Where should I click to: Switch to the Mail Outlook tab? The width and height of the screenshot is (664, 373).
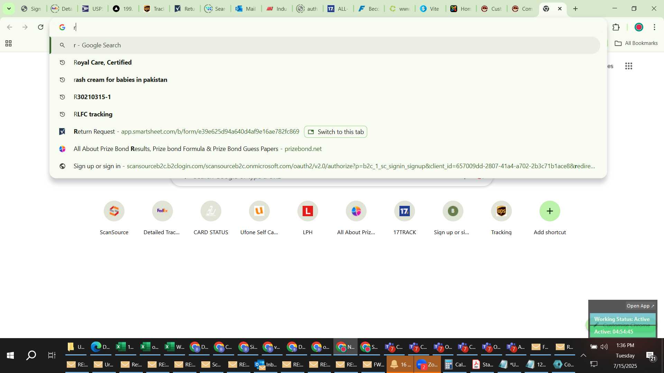(246, 9)
